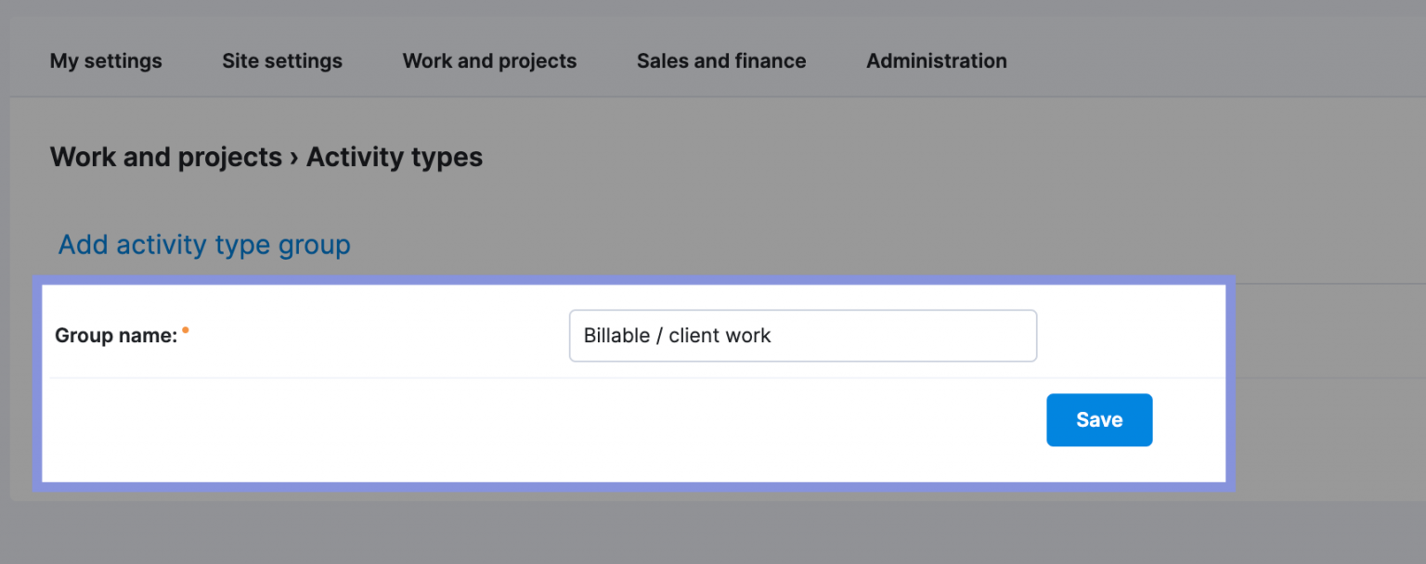The image size is (1426, 564).
Task: Save the new activity type group
Action: click(x=1099, y=419)
